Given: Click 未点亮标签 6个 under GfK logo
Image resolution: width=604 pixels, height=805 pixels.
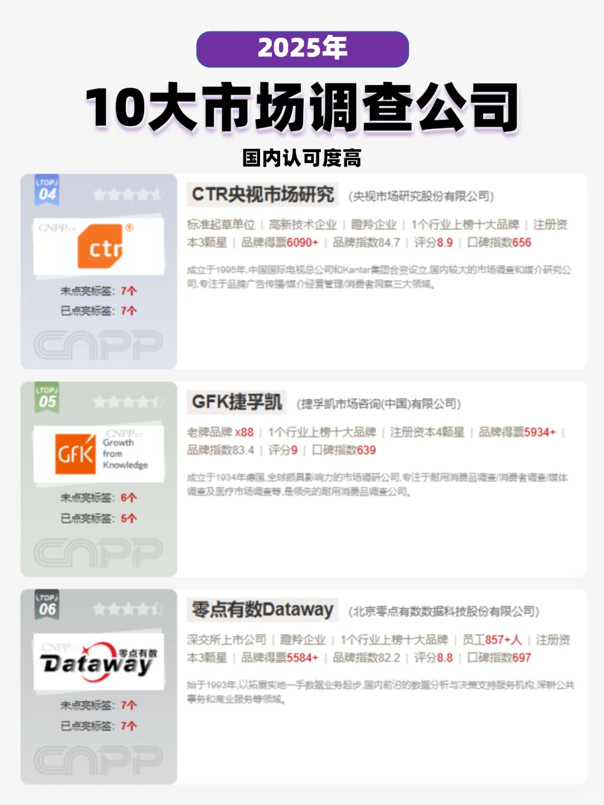Looking at the screenshot, I should pyautogui.click(x=98, y=498).
